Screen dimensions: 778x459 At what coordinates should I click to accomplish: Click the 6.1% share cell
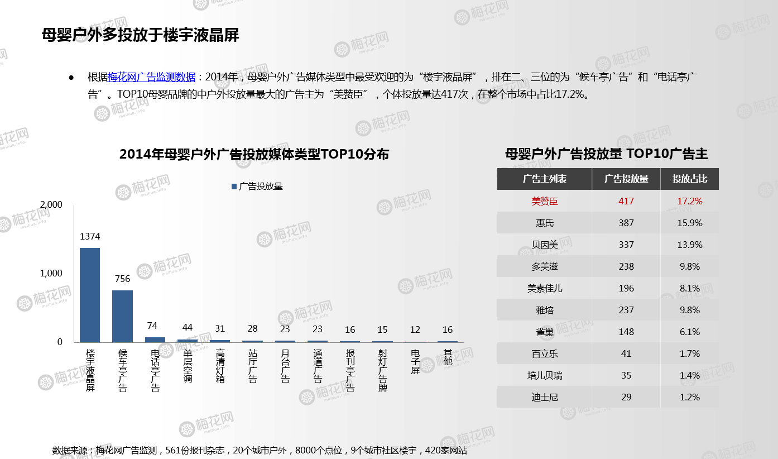pos(690,332)
